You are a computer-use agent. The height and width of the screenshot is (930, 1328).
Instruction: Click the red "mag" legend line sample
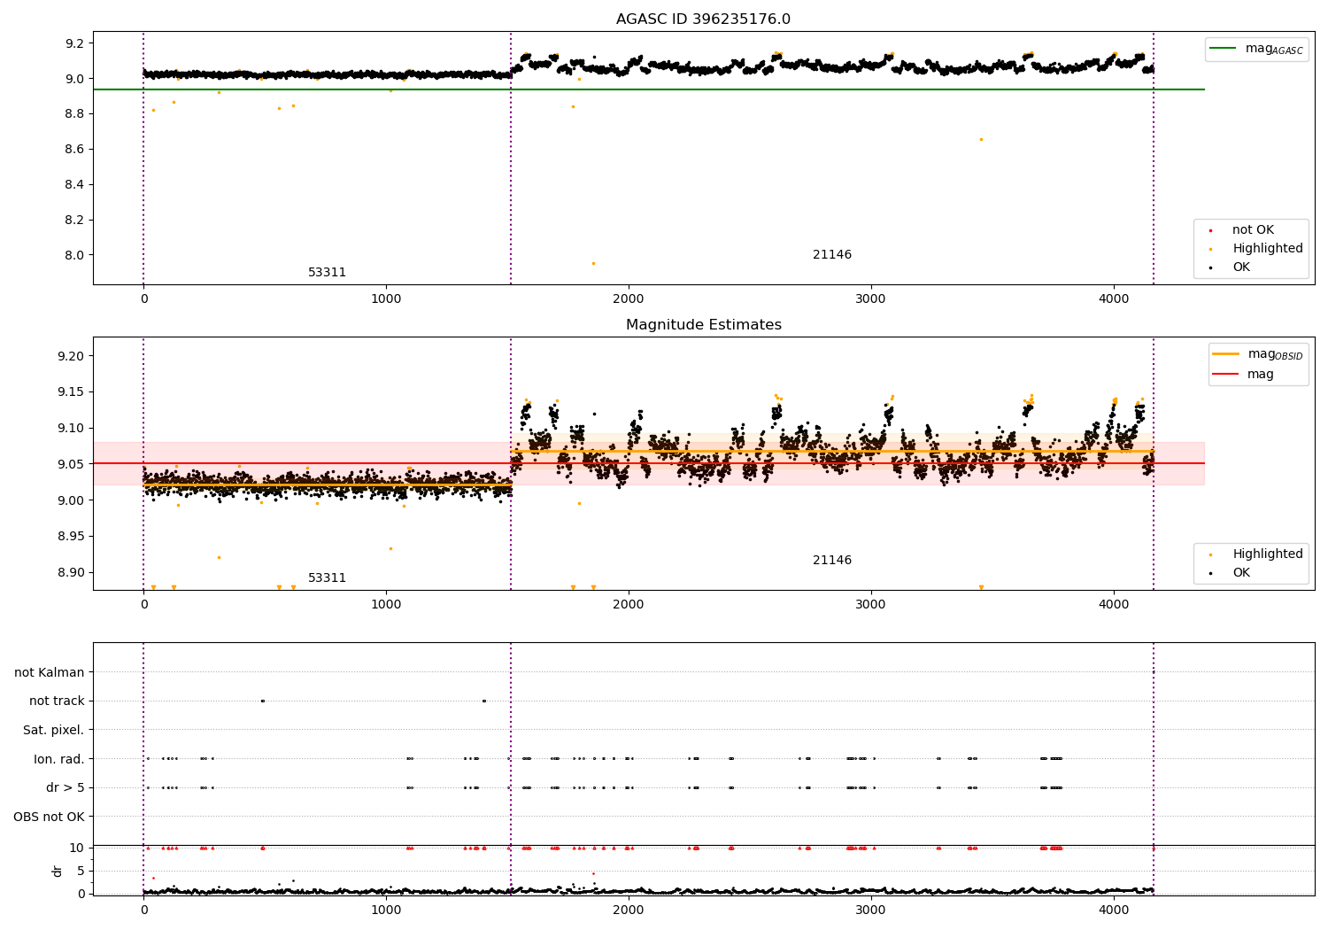(x=1226, y=374)
